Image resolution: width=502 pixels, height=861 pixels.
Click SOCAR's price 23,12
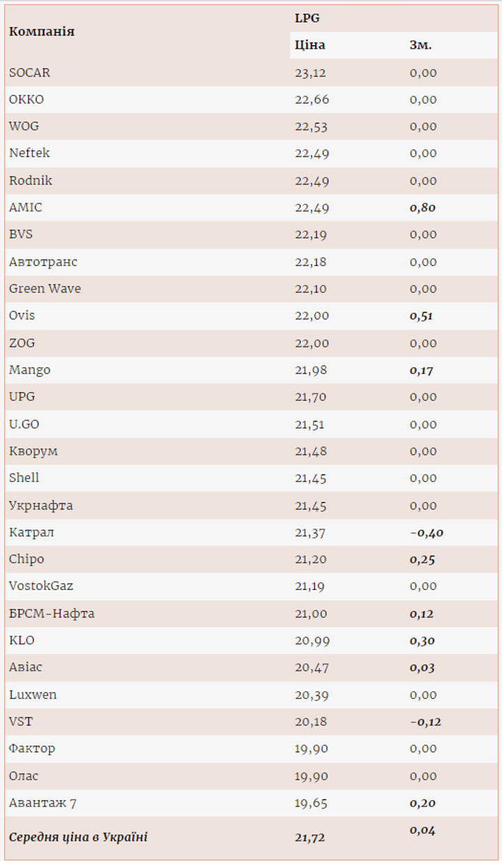(x=311, y=72)
